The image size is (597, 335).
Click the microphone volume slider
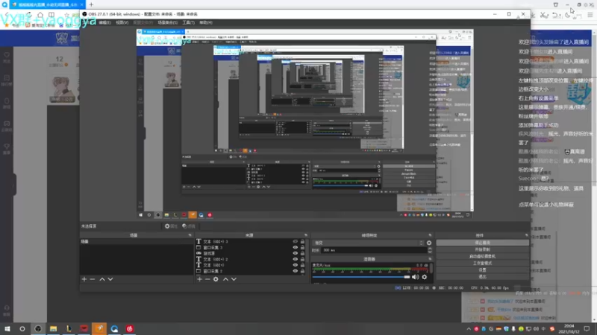pos(361,277)
